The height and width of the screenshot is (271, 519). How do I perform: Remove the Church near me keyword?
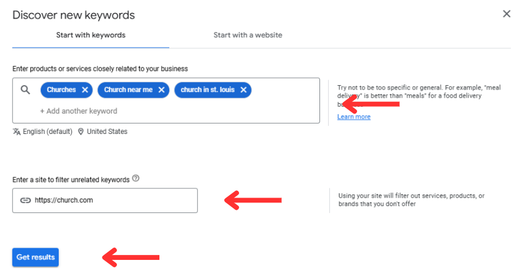(x=161, y=90)
